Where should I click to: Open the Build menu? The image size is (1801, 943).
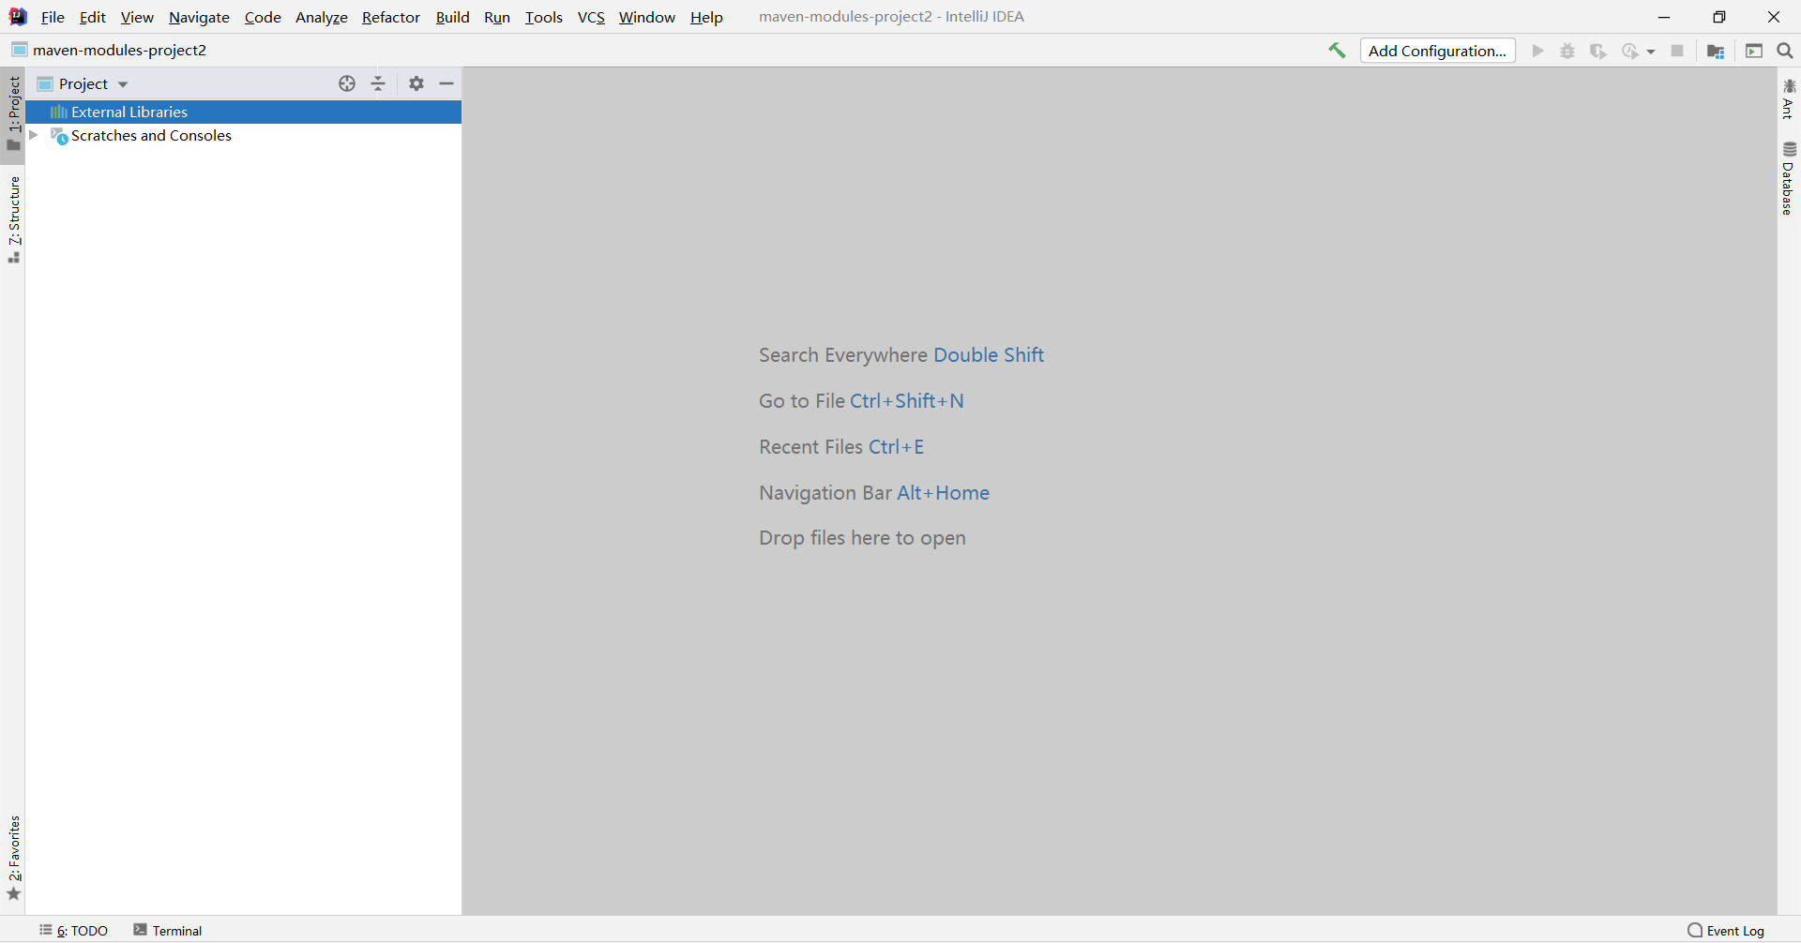click(x=452, y=17)
